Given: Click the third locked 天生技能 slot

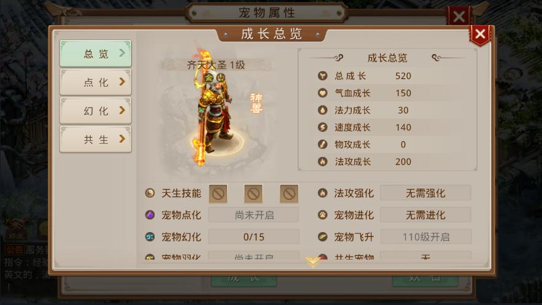Looking at the screenshot, I should pos(289,194).
